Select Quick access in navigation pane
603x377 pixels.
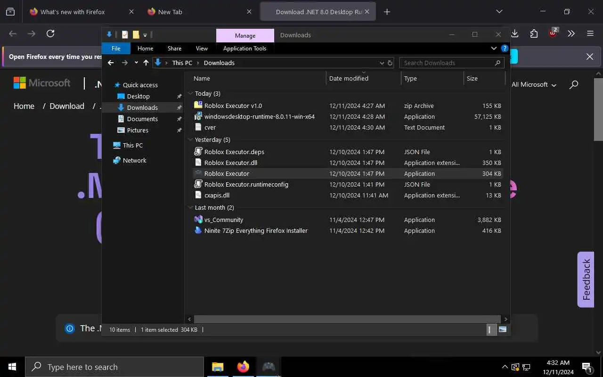(140, 85)
